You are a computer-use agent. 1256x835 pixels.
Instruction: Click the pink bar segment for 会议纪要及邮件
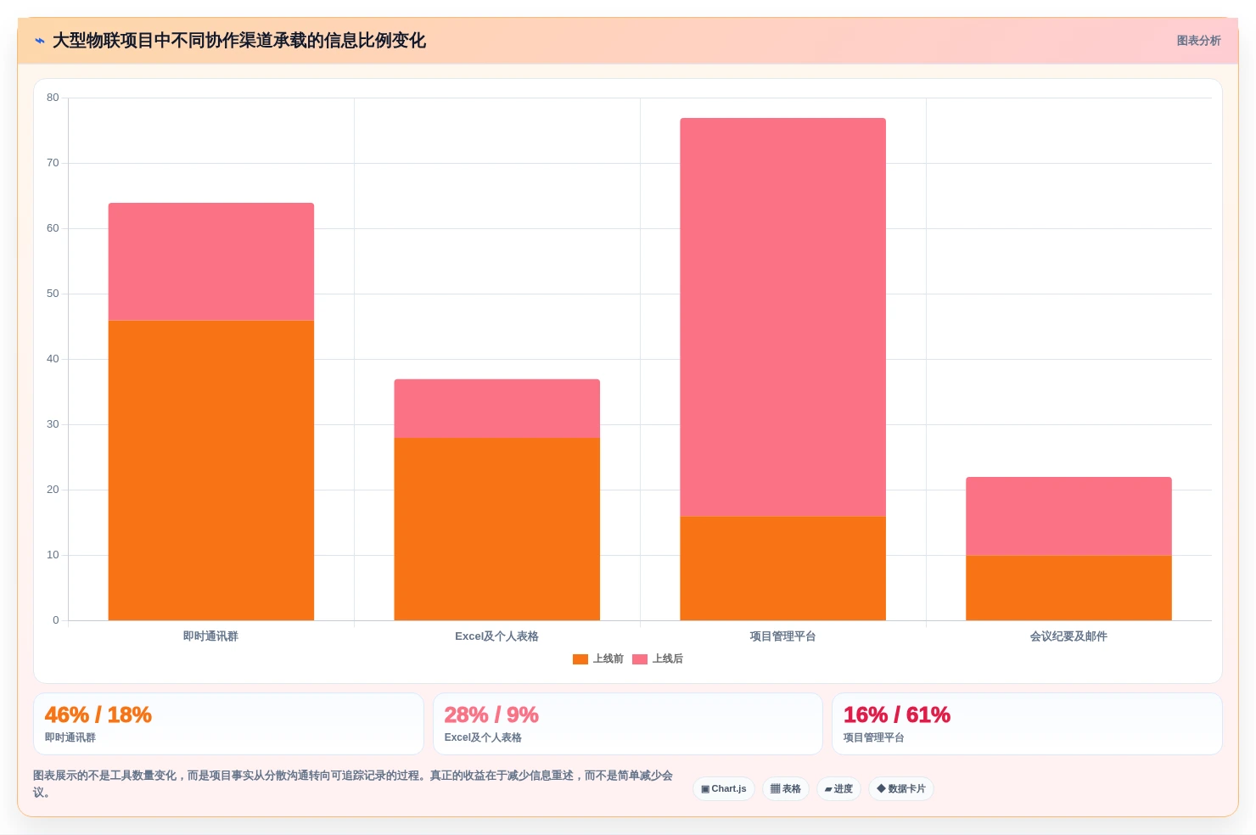[x=1069, y=516]
